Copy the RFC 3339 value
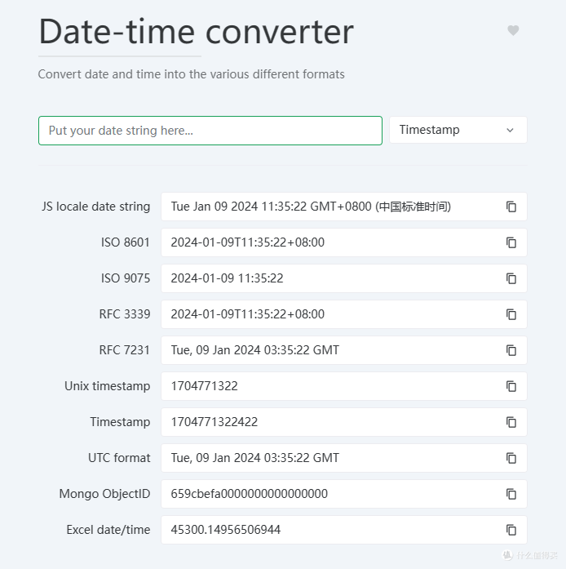Screen dimensions: 566x569 511,314
